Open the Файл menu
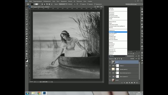 point(30,1)
